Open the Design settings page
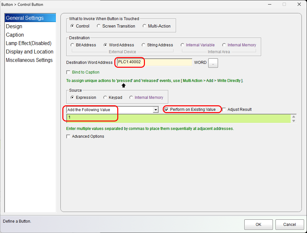 point(14,26)
